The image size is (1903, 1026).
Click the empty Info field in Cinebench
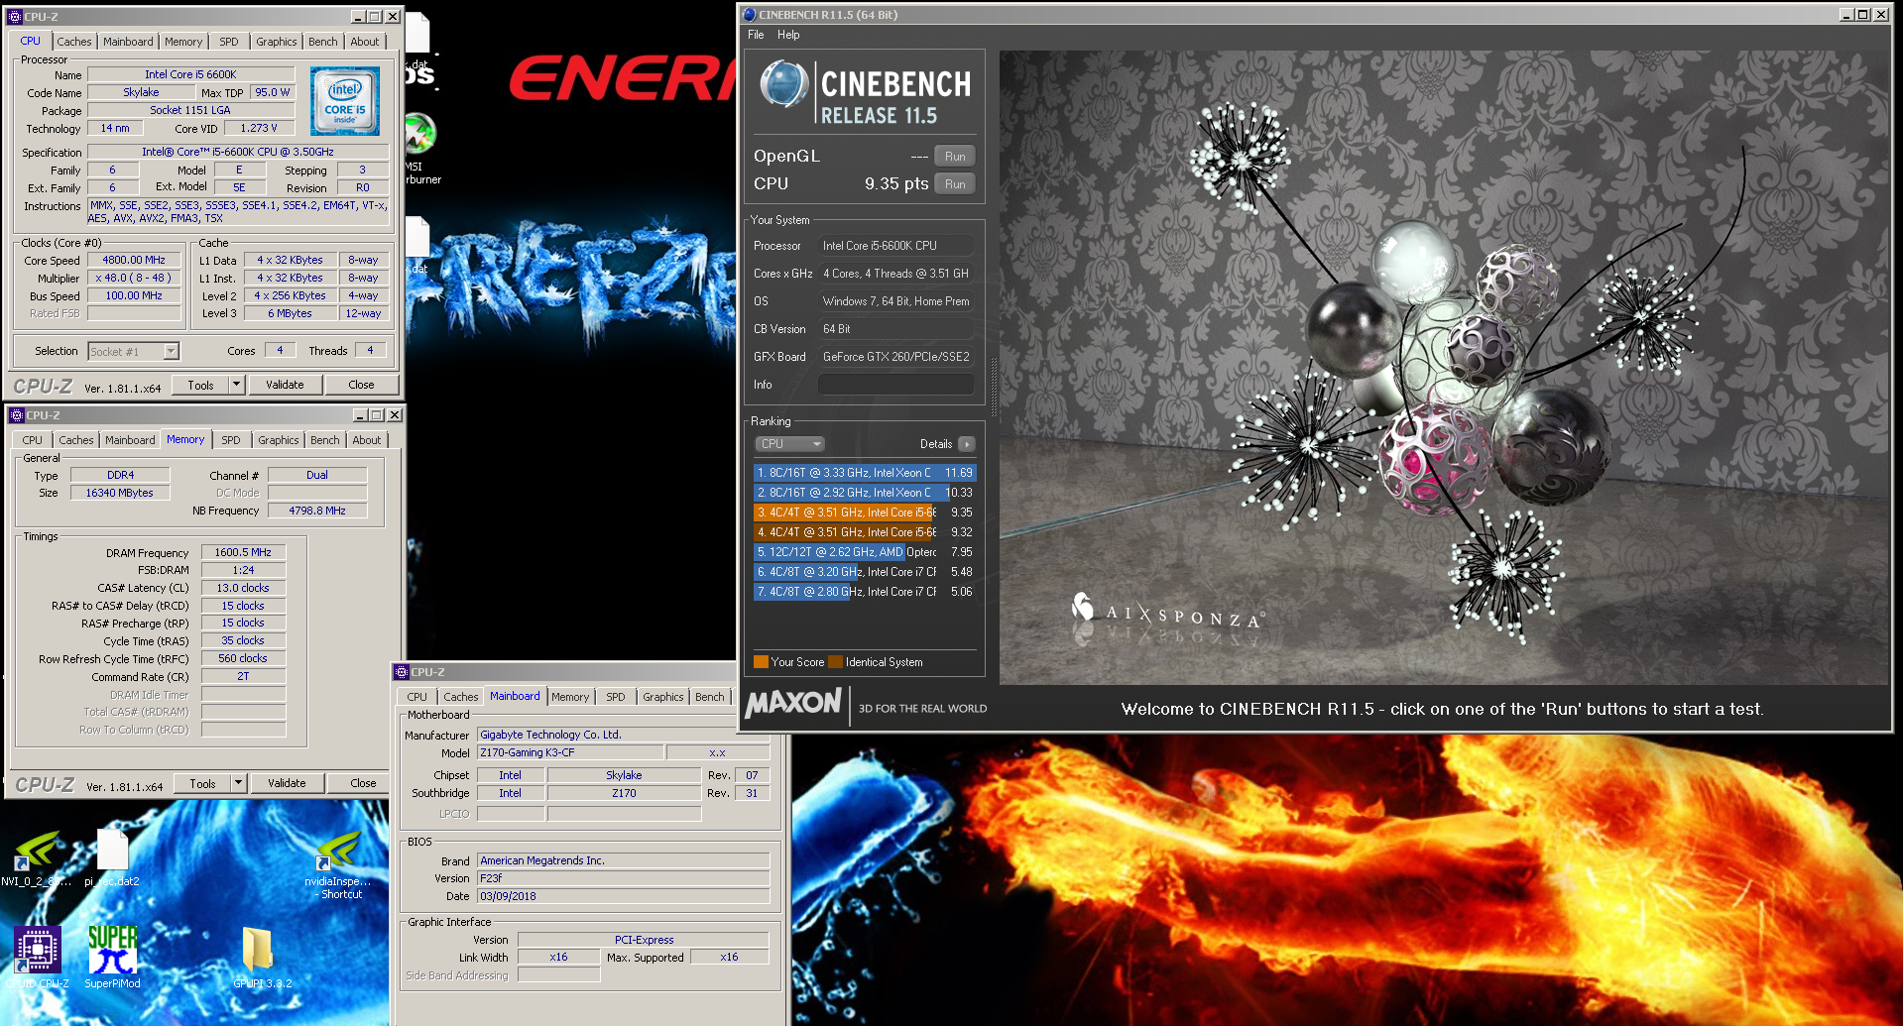point(895,385)
